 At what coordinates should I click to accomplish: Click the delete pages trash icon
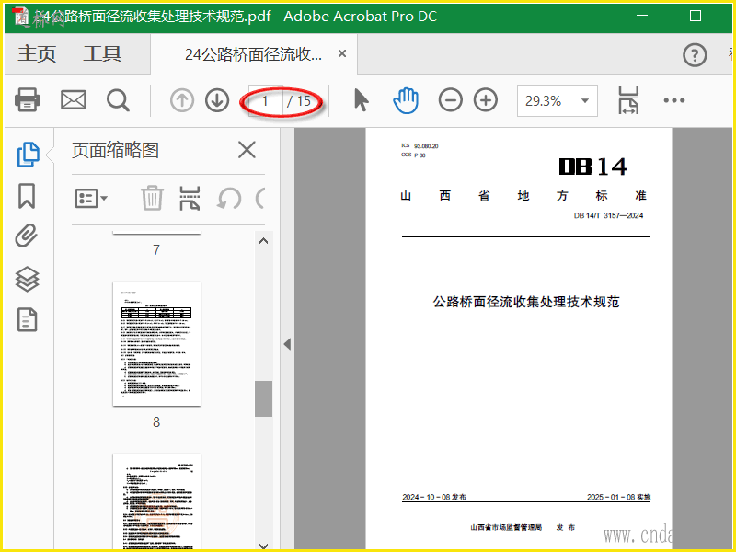tap(152, 198)
